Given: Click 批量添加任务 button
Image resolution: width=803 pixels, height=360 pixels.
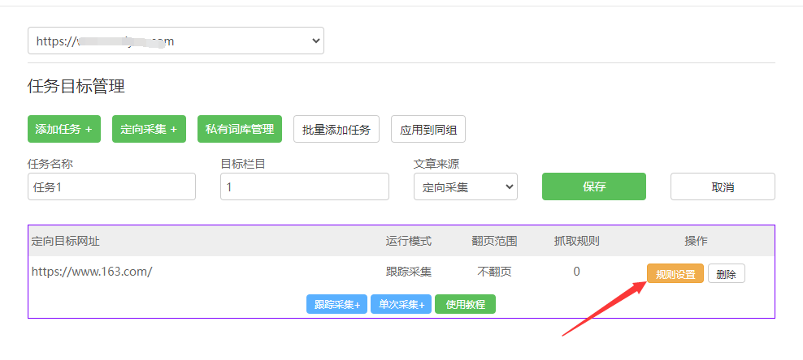Looking at the screenshot, I should (336, 130).
